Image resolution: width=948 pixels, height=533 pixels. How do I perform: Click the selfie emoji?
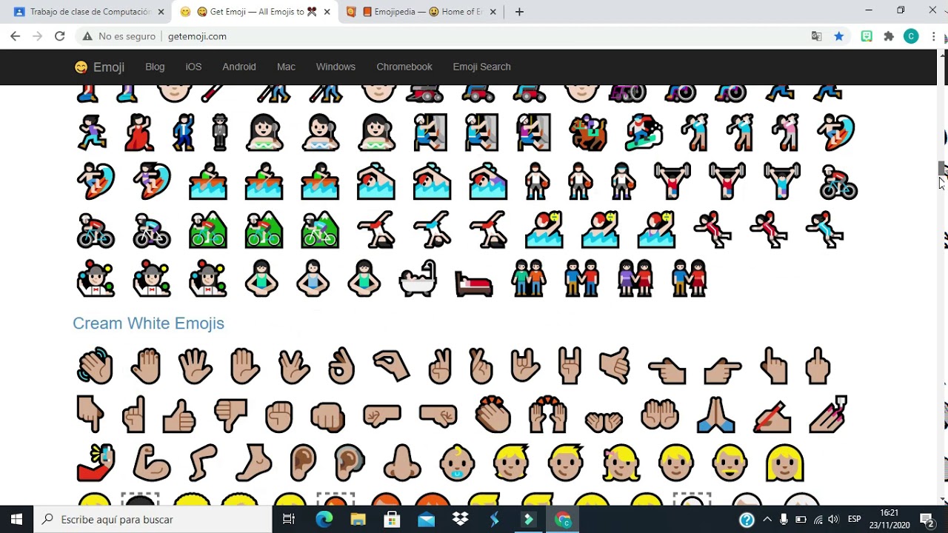96,463
